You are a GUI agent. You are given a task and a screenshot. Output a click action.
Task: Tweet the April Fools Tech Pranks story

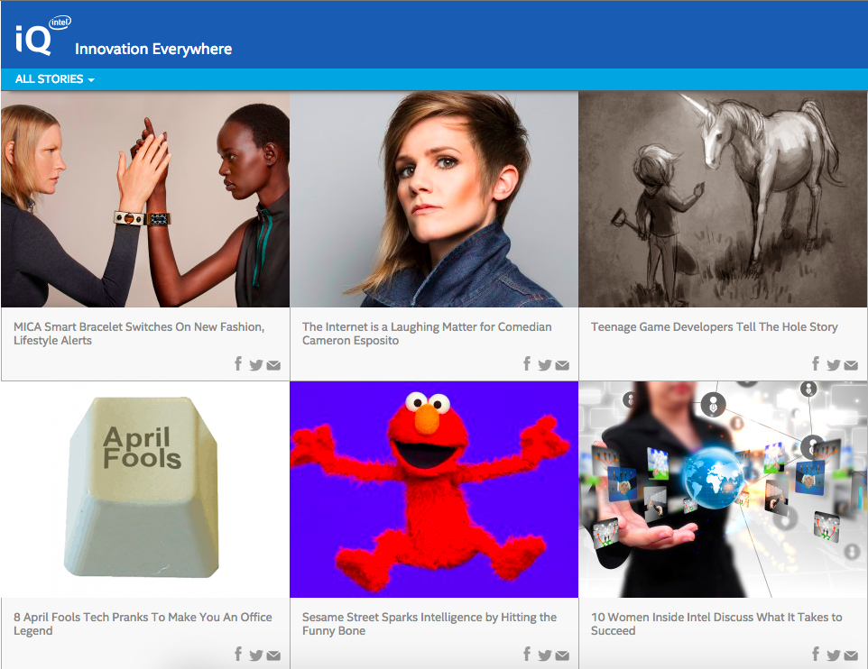pos(255,655)
